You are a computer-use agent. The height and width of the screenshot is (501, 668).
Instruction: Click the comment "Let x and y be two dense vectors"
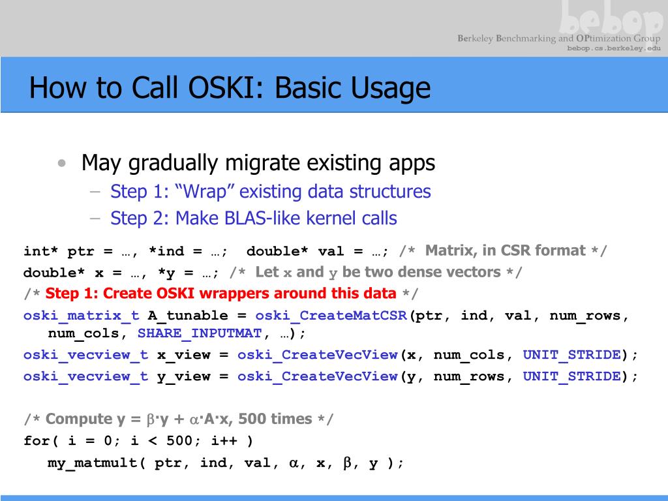point(378,272)
